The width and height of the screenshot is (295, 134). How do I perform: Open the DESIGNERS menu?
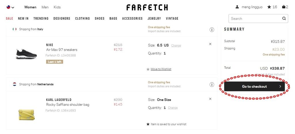62,18
